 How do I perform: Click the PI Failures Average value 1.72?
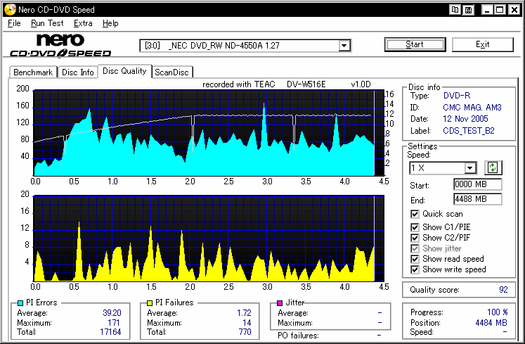tap(244, 313)
